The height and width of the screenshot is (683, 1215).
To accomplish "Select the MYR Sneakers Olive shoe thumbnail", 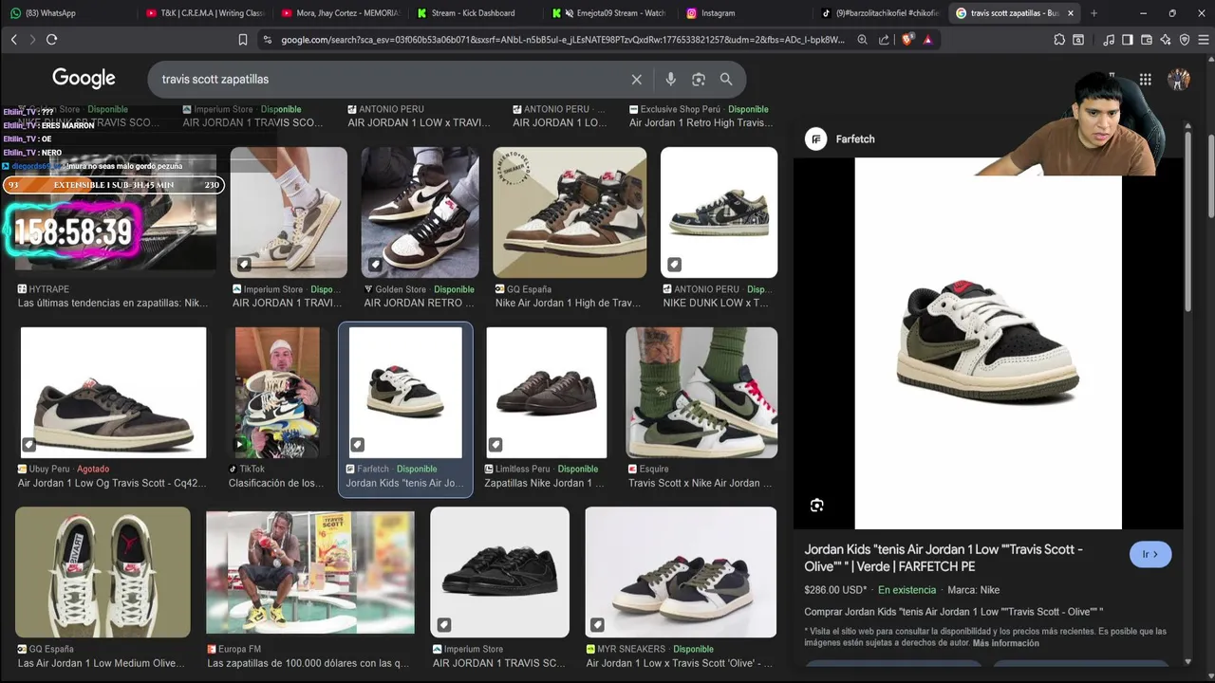I will pyautogui.click(x=681, y=572).
